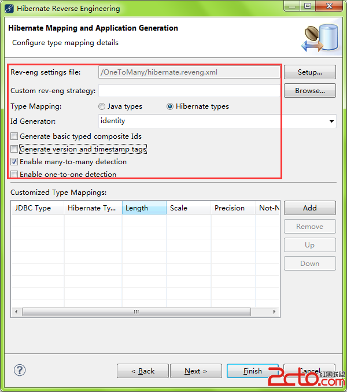This screenshot has width=347, height=392.
Task: Click the Hibernate Type column header
Action: 93,208
